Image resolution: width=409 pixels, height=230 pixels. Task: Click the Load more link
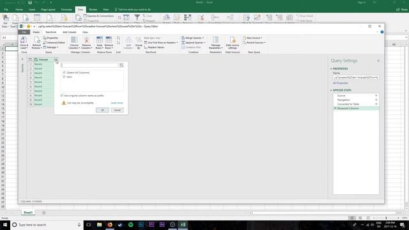click(116, 103)
